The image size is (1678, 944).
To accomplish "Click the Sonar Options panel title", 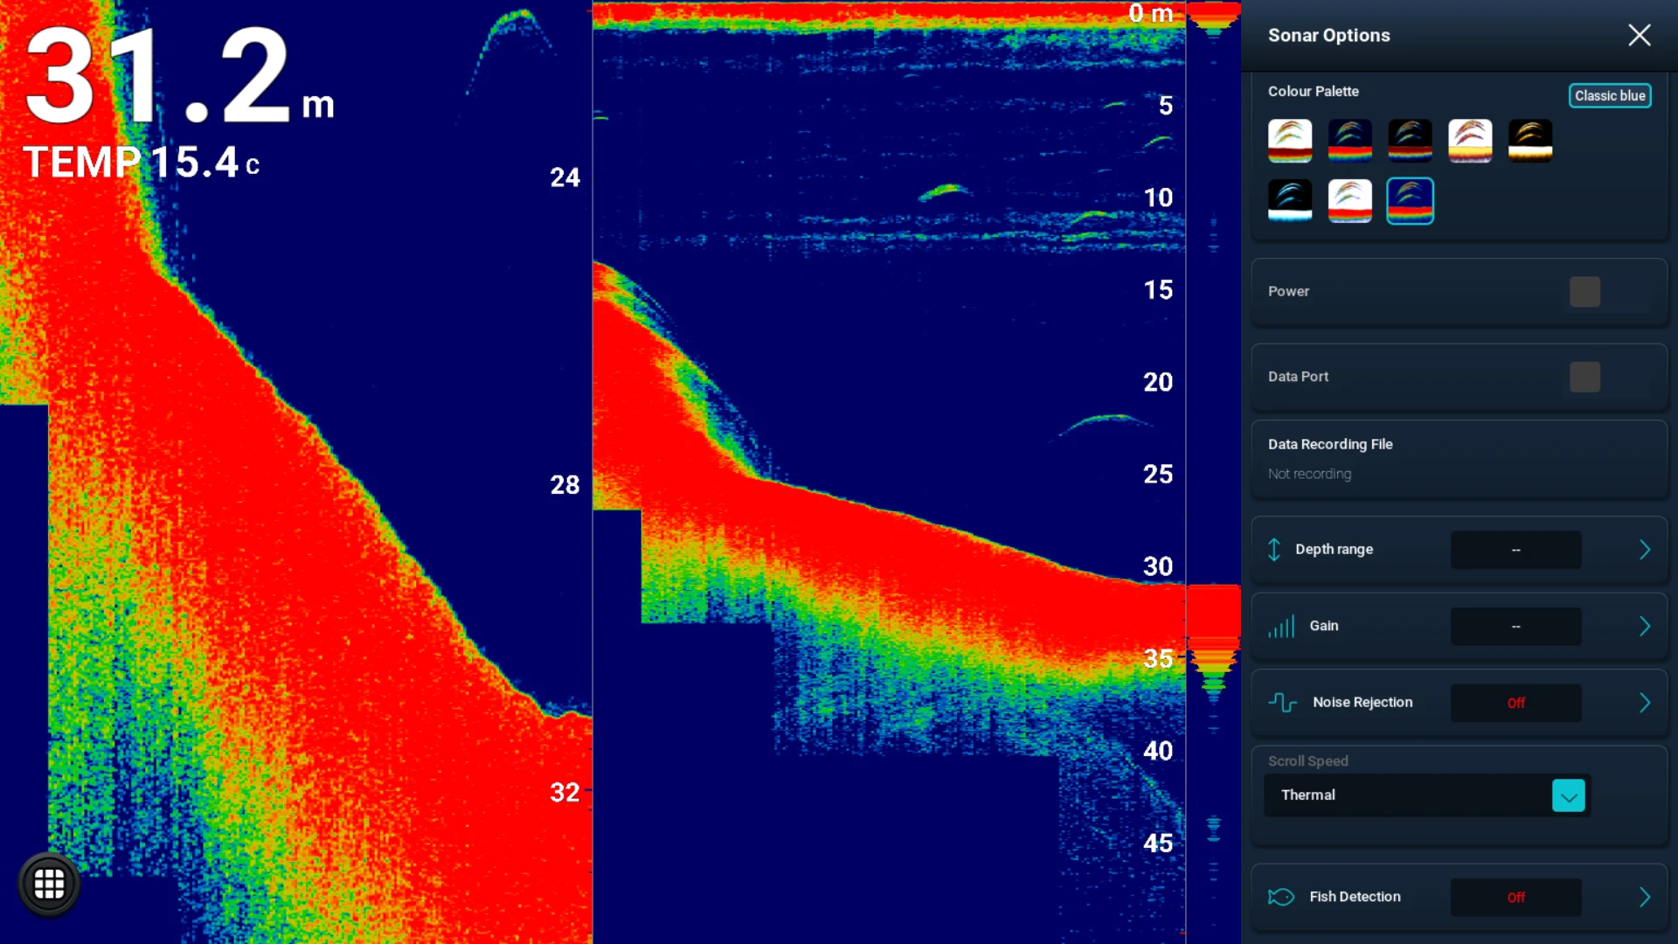I will (x=1328, y=35).
